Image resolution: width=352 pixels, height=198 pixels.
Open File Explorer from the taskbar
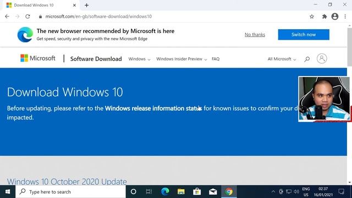click(181, 192)
